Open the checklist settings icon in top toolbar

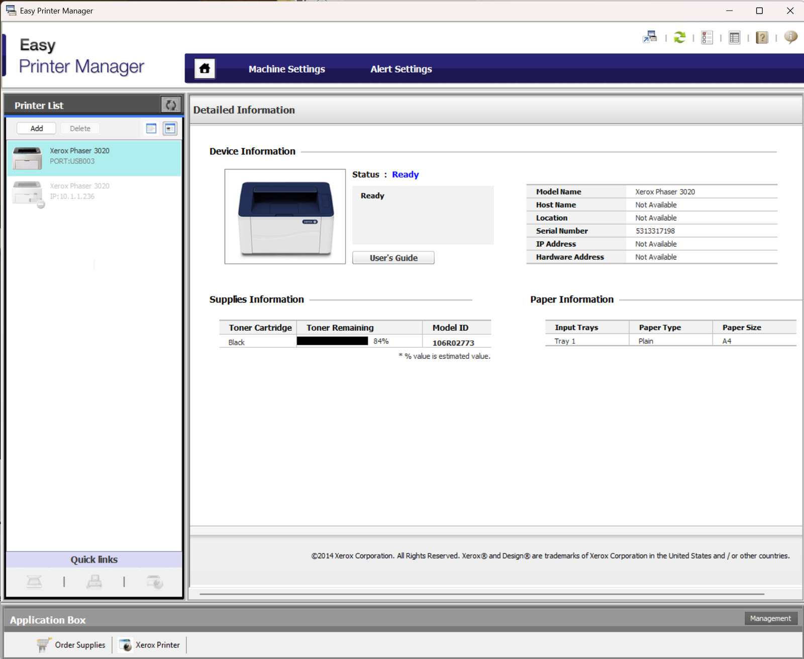coord(707,37)
